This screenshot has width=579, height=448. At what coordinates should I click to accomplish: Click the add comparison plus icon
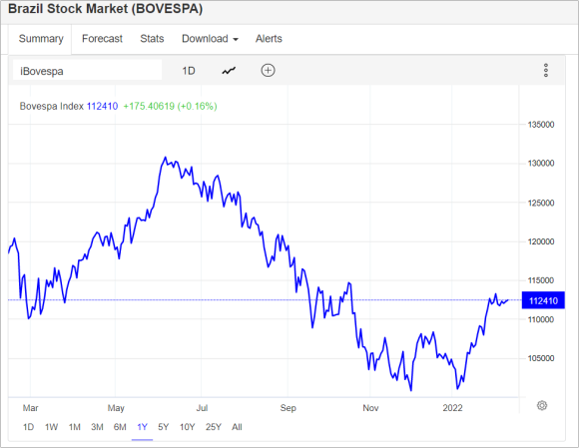tap(268, 70)
